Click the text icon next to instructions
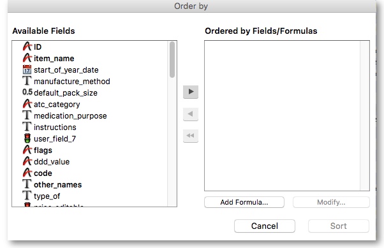Screen dimensions: 384x248 click(x=27, y=127)
